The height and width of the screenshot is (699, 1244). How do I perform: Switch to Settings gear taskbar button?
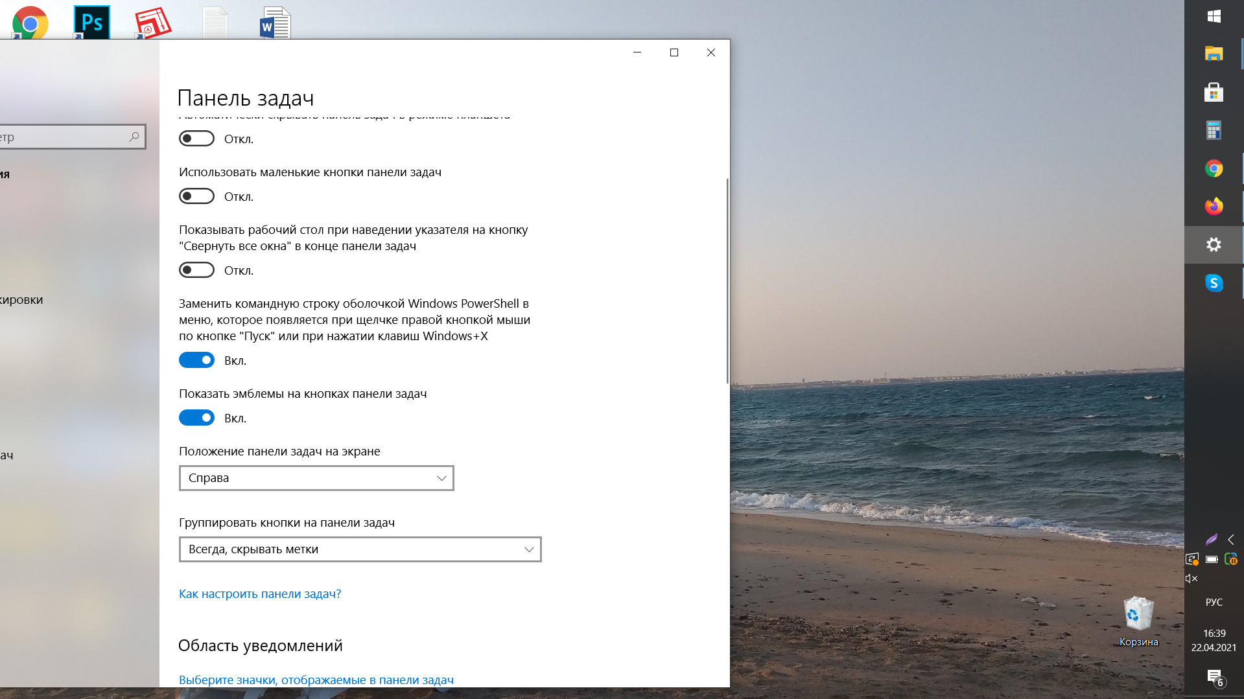point(1214,245)
